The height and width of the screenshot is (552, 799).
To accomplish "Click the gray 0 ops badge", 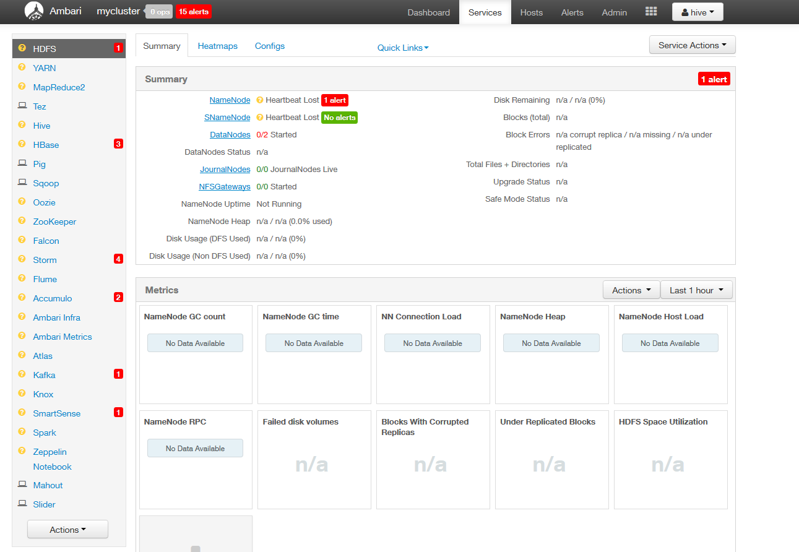I will coord(158,11).
